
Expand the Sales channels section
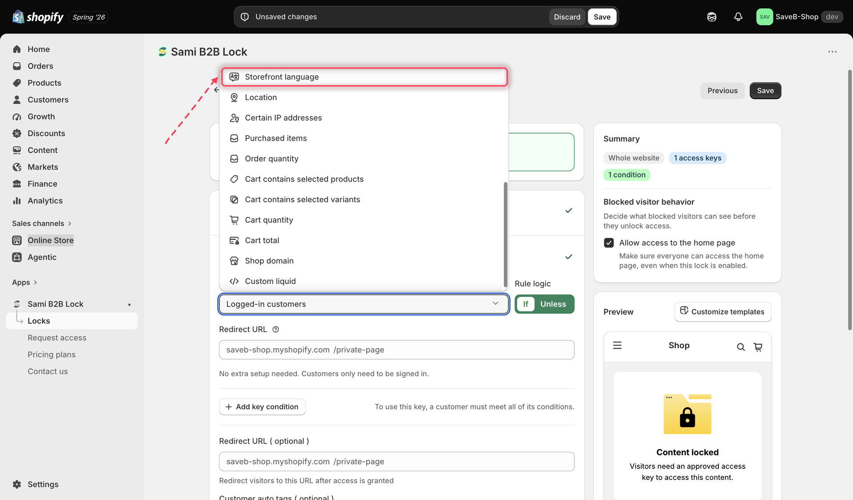pyautogui.click(x=42, y=223)
